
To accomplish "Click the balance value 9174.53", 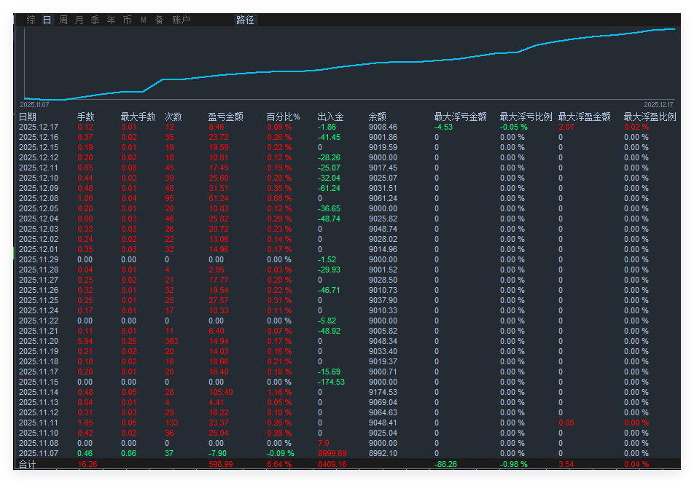I will pyautogui.click(x=383, y=392).
